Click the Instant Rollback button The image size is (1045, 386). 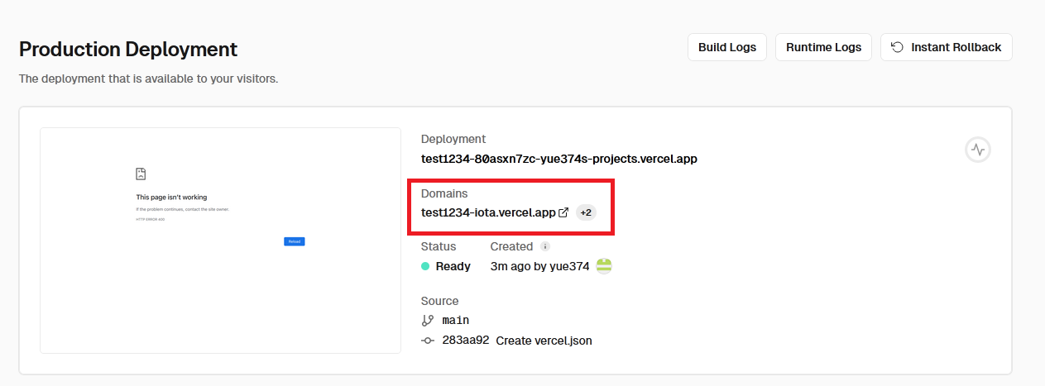946,47
